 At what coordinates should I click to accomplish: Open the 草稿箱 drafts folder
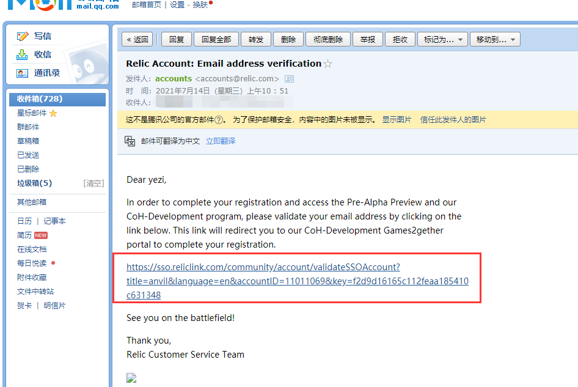pos(28,141)
